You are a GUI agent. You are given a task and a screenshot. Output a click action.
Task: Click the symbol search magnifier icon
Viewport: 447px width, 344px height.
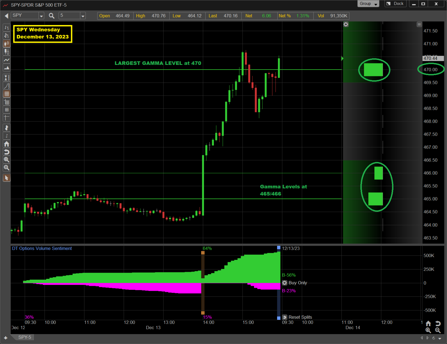[52, 16]
